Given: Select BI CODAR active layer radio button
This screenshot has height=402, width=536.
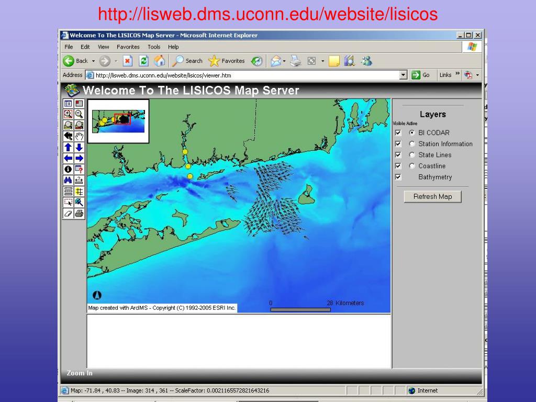Looking at the screenshot, I should 412,132.
